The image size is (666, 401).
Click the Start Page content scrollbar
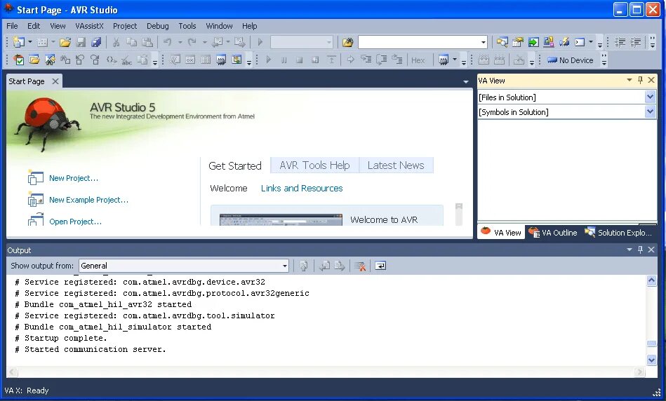pyautogui.click(x=459, y=215)
